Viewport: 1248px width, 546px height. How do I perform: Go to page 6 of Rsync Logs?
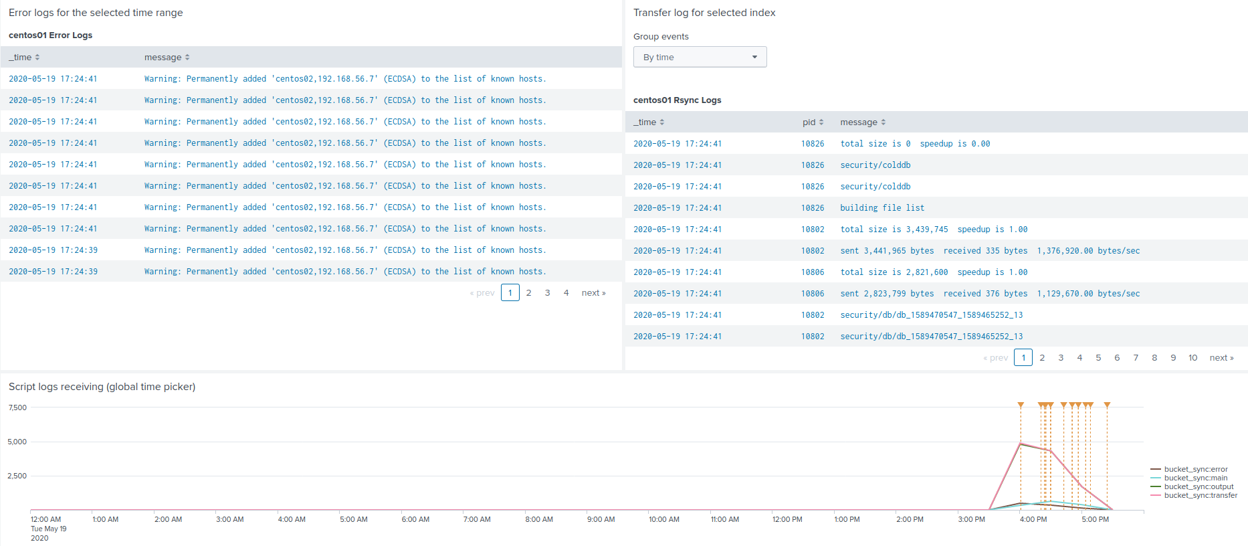click(x=1117, y=358)
